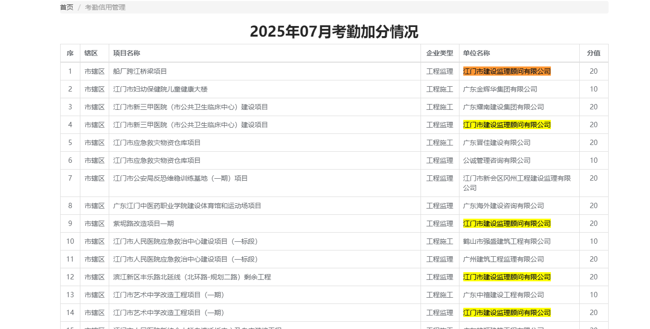Select the 单位名称 column header

[476, 53]
